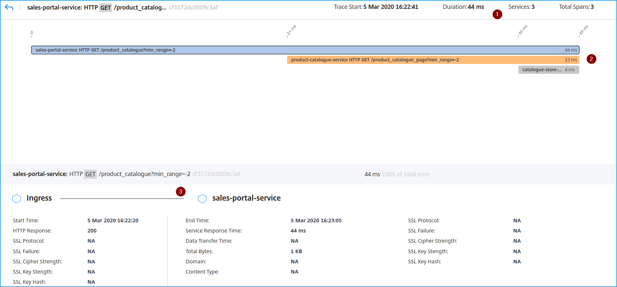Click the 23 ms duration on the orange span

[571, 60]
